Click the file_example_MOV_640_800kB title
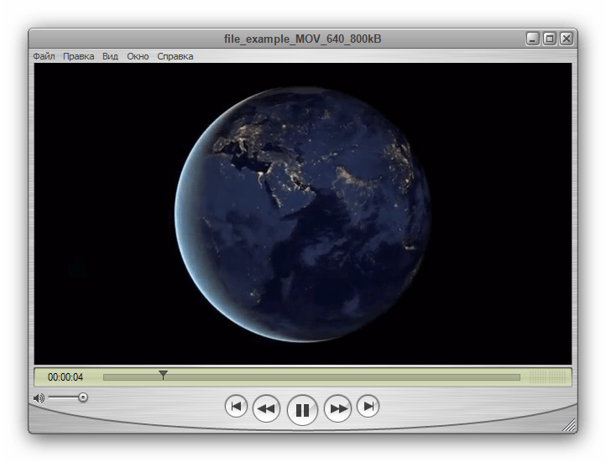This screenshot has width=606, height=462. (x=303, y=39)
